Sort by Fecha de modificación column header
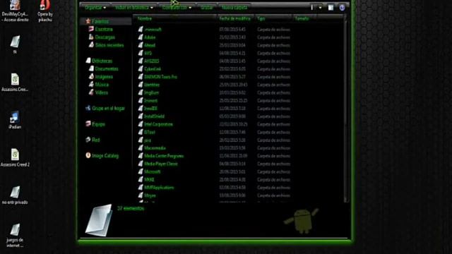 tap(235, 18)
